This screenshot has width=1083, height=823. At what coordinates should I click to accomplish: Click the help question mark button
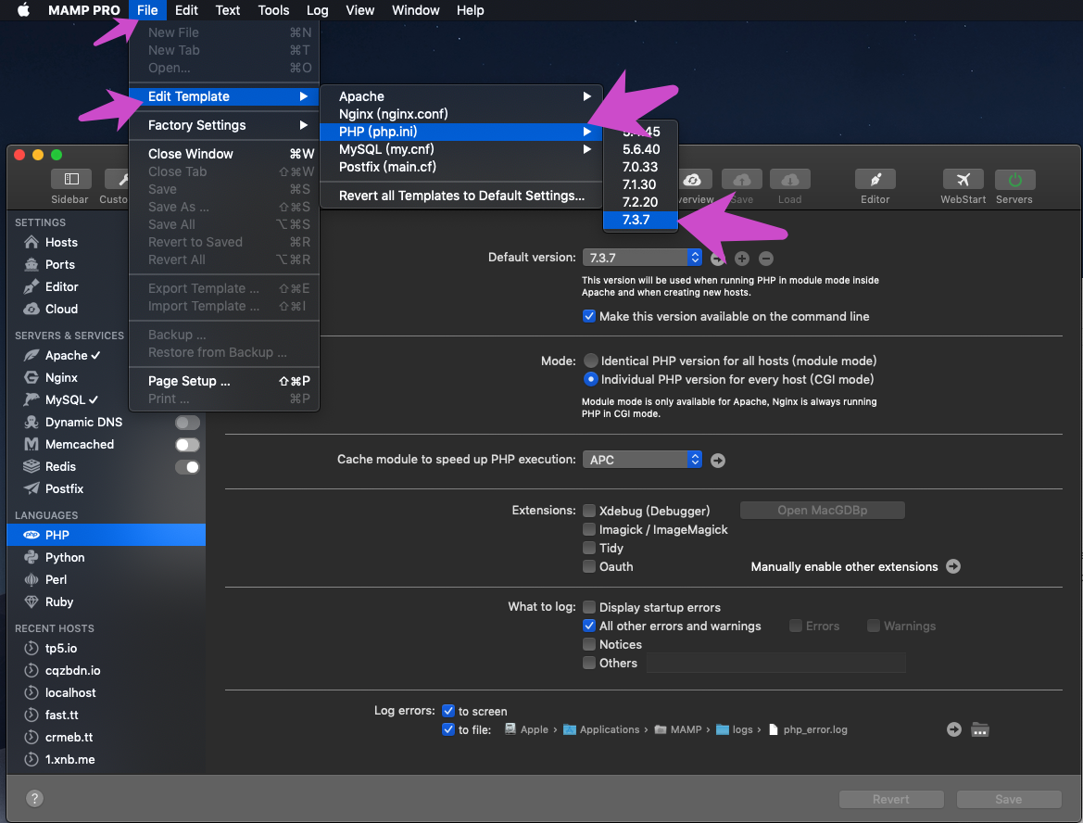tap(34, 798)
